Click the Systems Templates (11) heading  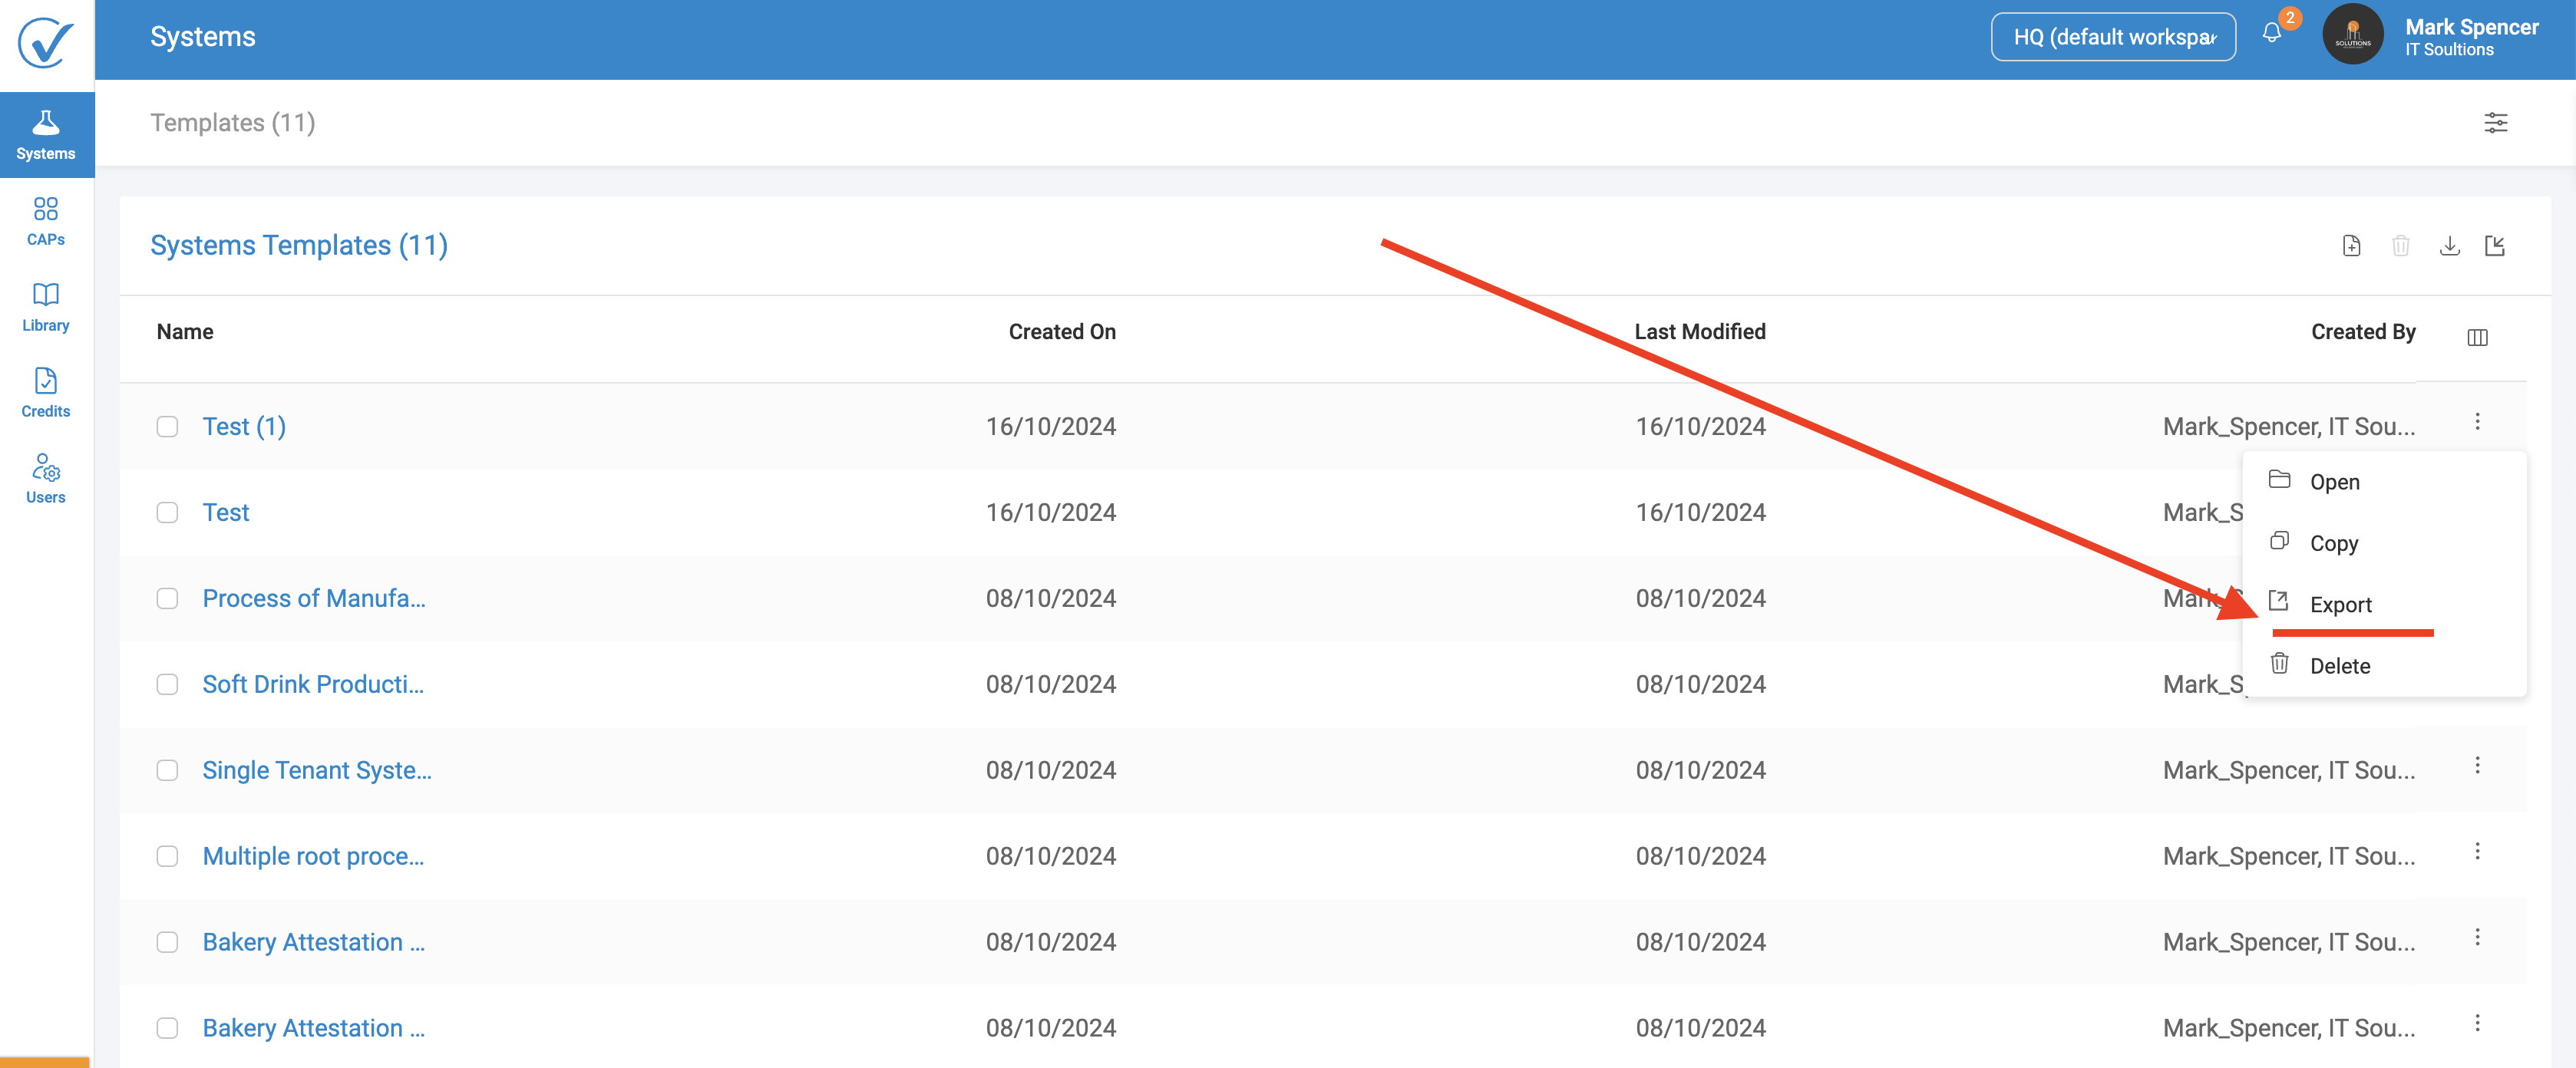coord(299,246)
